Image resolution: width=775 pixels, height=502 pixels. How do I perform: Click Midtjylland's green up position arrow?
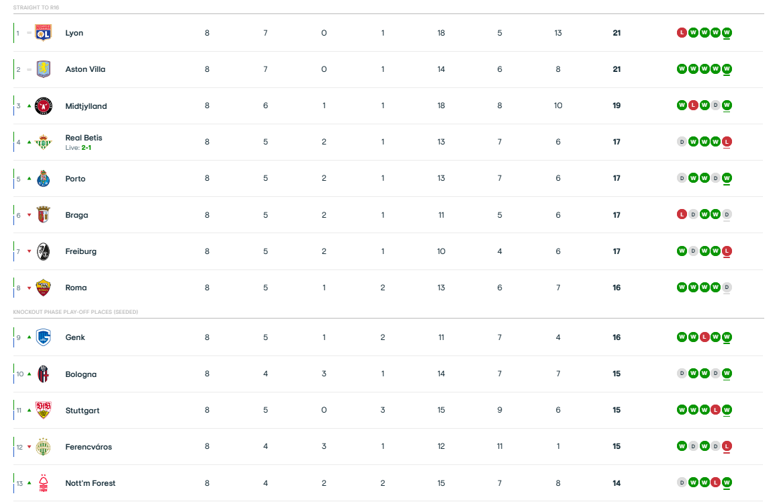(x=29, y=106)
